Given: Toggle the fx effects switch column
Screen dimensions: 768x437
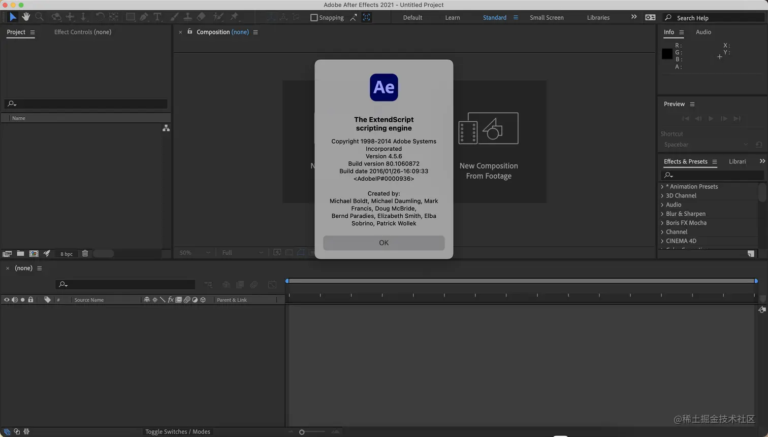Looking at the screenshot, I should pyautogui.click(x=171, y=299).
